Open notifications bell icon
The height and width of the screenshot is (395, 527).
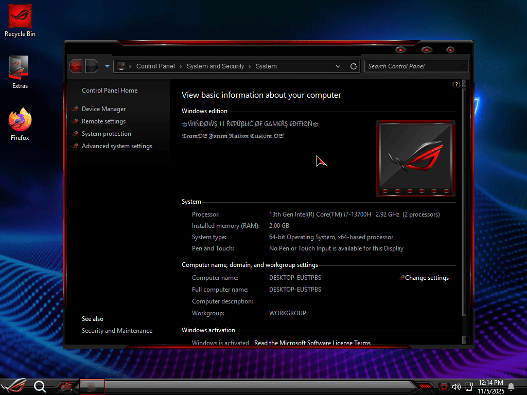[x=511, y=387]
